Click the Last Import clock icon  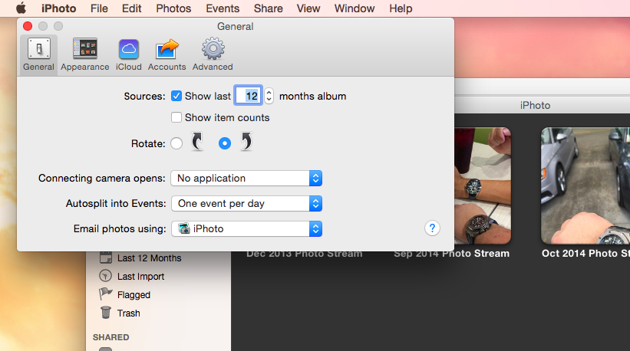106,276
